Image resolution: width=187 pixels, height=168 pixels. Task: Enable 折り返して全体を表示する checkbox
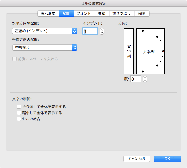pos(19,107)
